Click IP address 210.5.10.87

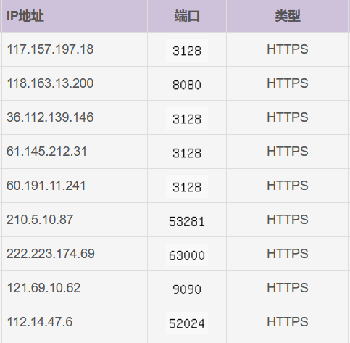[40, 220]
